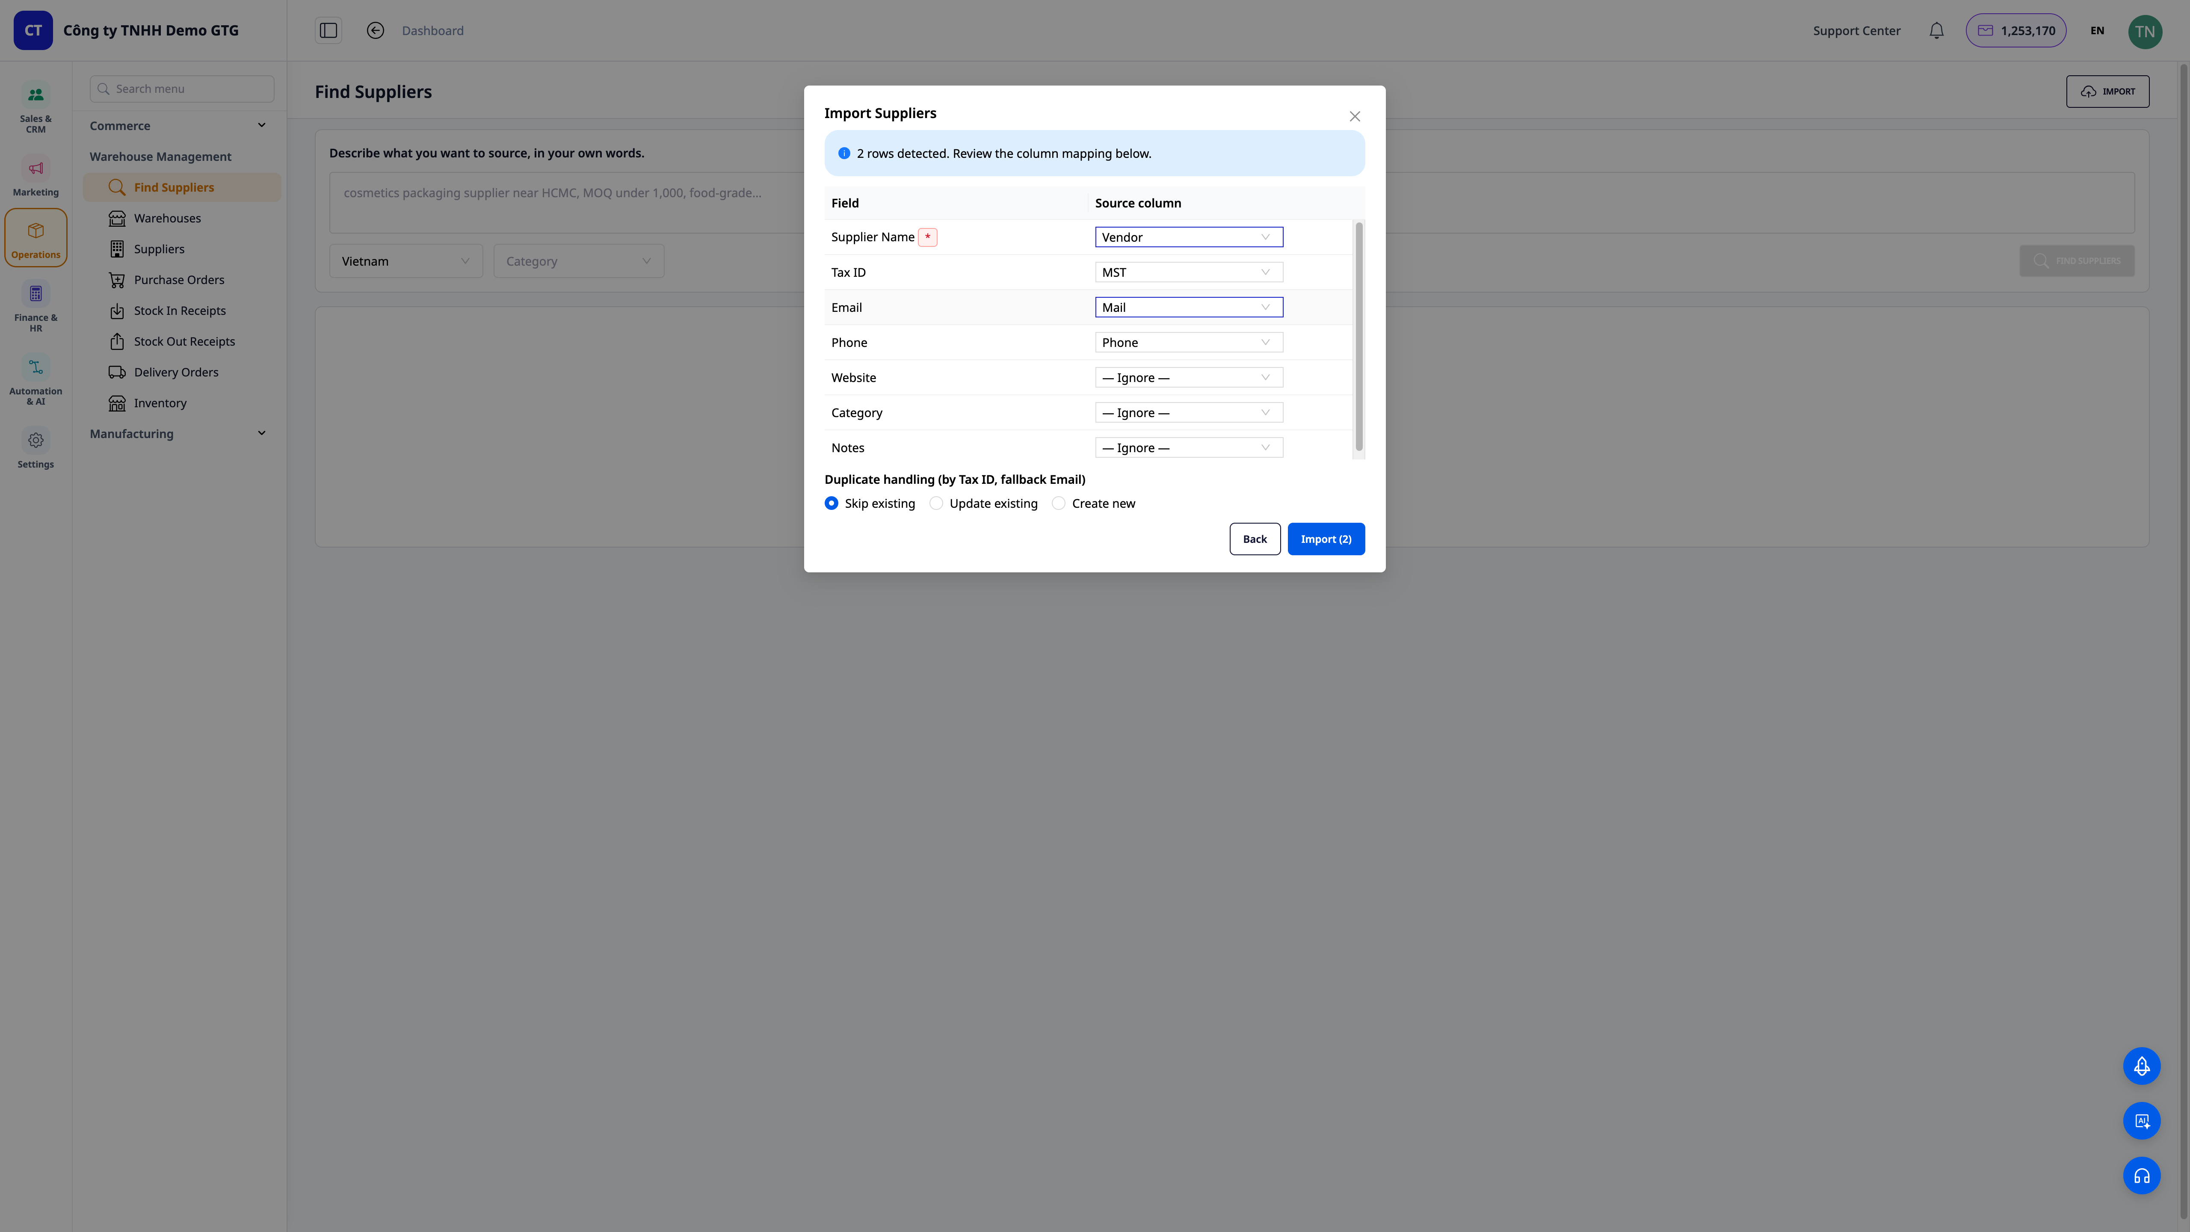Image resolution: width=2190 pixels, height=1232 pixels.
Task: Click the column mapping table scrollbar
Action: coord(1358,337)
